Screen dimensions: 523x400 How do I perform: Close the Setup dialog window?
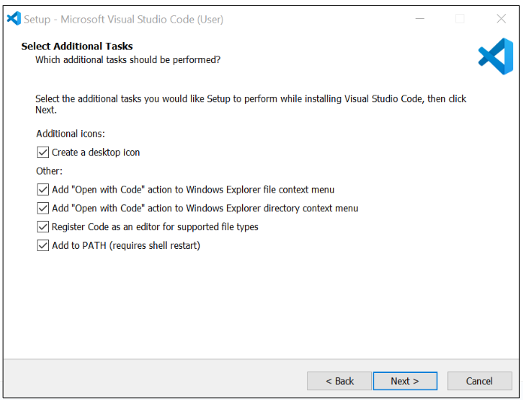click(x=500, y=19)
